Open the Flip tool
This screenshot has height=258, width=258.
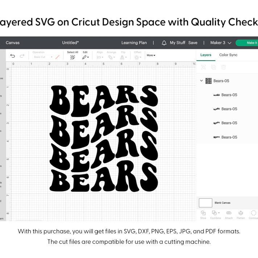pos(123,57)
